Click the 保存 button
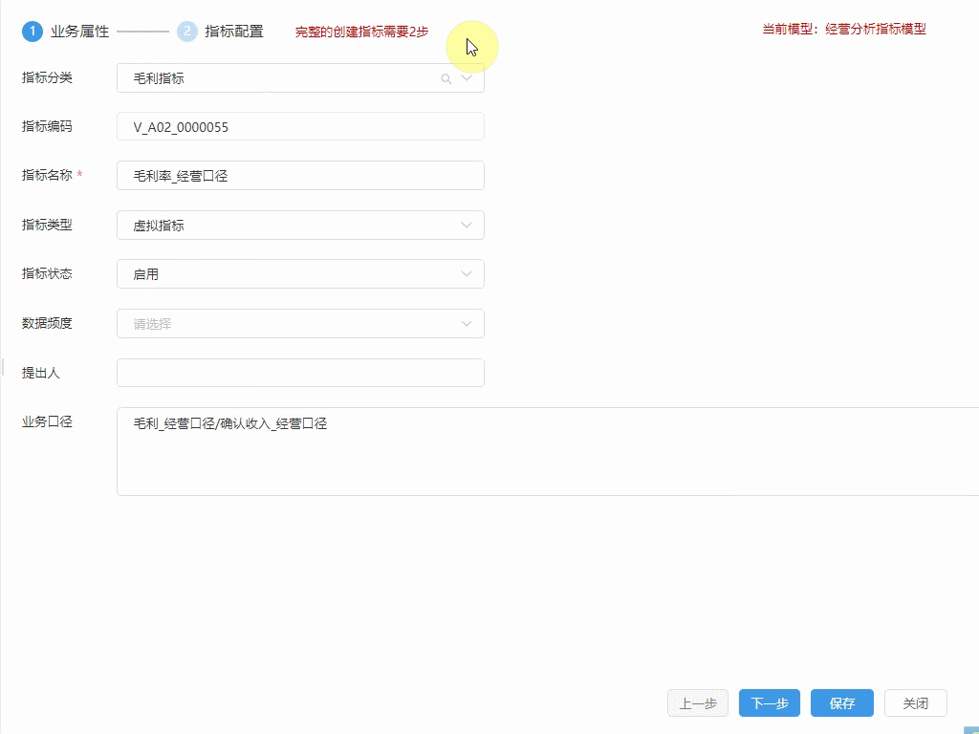This screenshot has width=979, height=734. tap(841, 702)
